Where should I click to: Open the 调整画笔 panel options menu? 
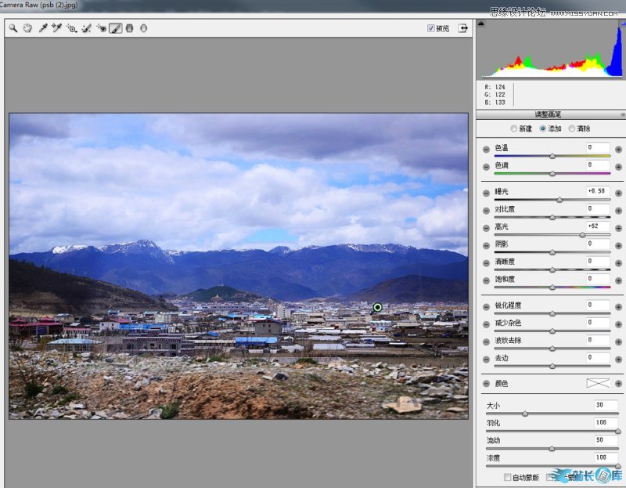coord(622,114)
